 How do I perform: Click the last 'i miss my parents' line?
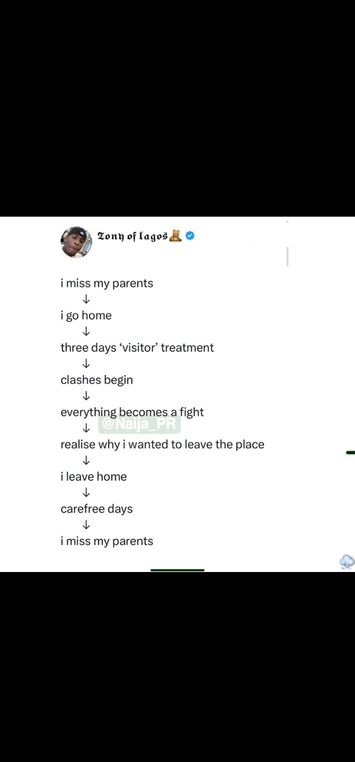pos(107,541)
